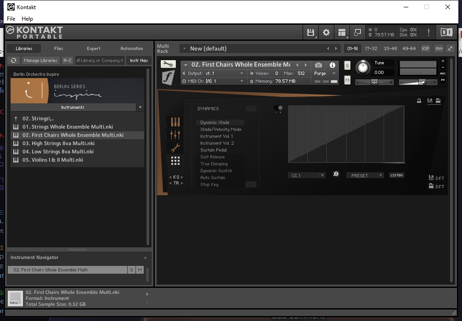Image resolution: width=462 pixels, height=321 pixels.
Task: Click the LISTEN button
Action: (397, 175)
